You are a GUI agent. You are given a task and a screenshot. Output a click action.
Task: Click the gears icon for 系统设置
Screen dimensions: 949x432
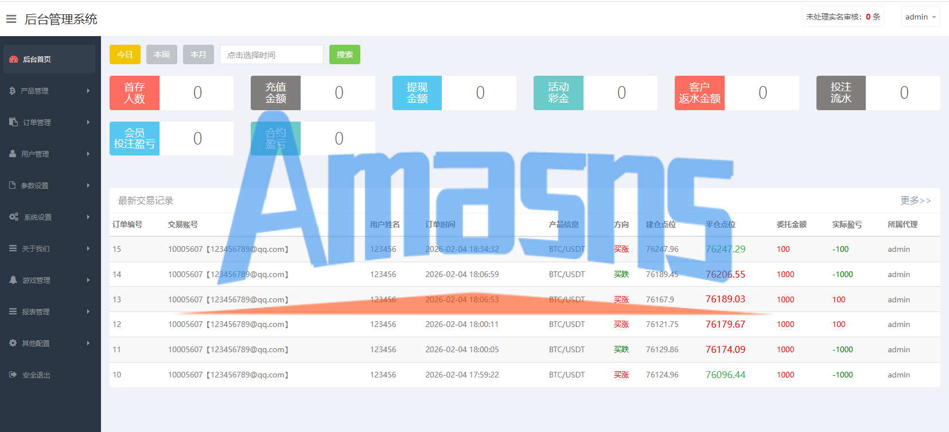14,217
